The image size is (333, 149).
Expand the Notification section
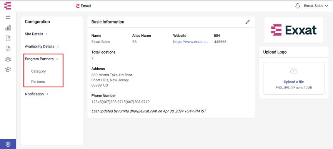(x=37, y=94)
